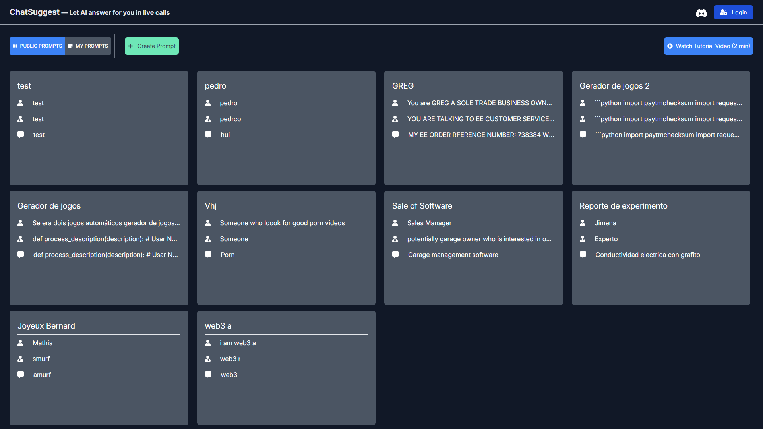Select 'Garage management software' text
This screenshot has height=429, width=763.
pos(453,255)
